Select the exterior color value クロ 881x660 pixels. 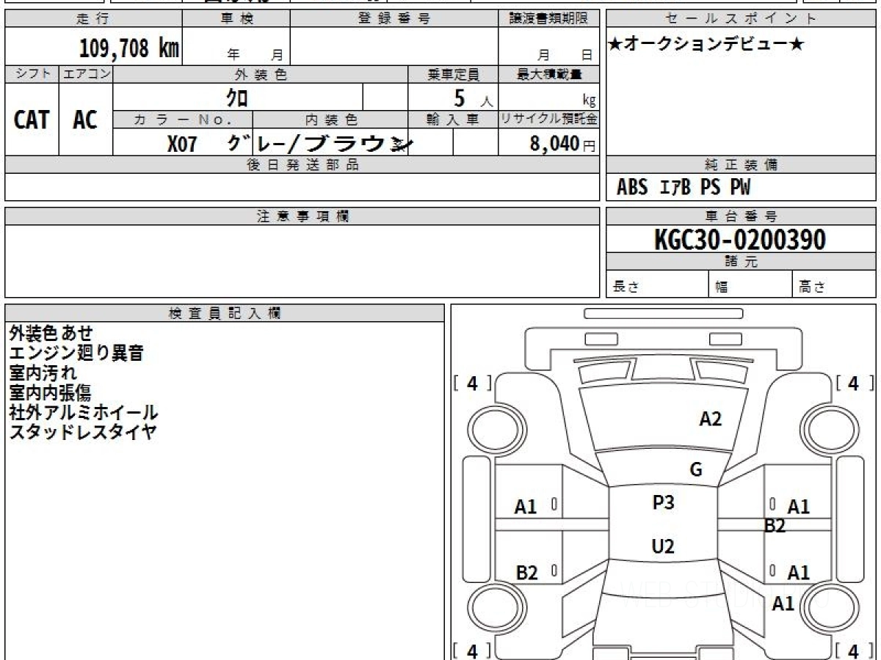[236, 97]
